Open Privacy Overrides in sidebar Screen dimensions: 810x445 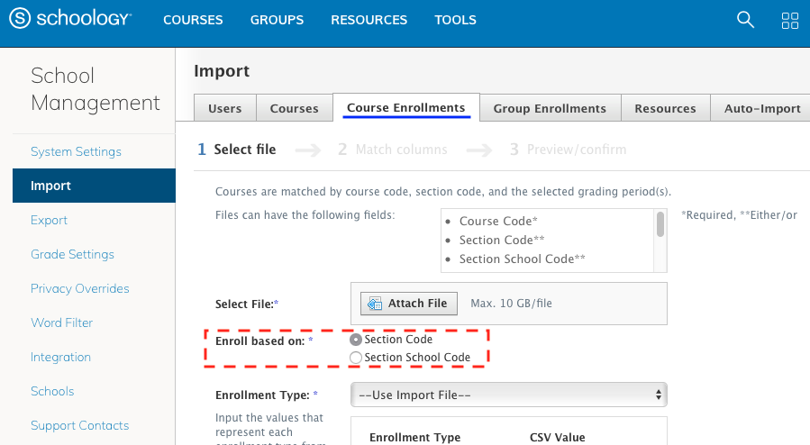pos(79,288)
